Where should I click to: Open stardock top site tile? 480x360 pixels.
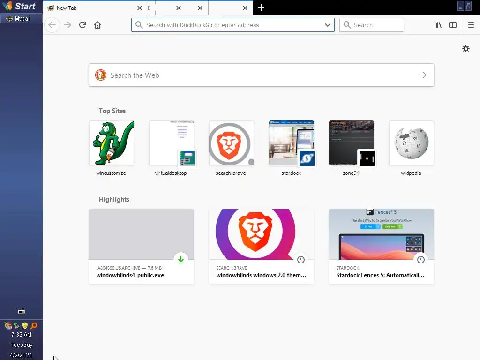point(292,143)
